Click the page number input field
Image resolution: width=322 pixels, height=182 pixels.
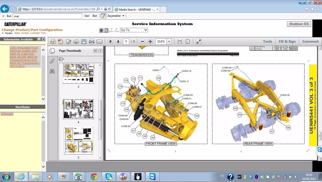pyautogui.click(x=126, y=41)
